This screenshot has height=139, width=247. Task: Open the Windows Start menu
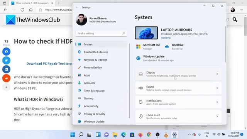(x=73, y=135)
